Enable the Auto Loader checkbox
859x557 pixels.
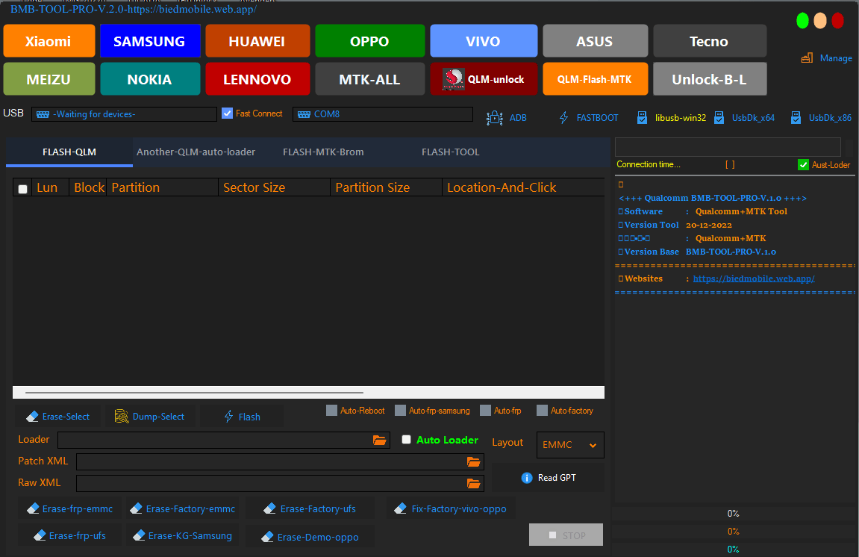[406, 440]
